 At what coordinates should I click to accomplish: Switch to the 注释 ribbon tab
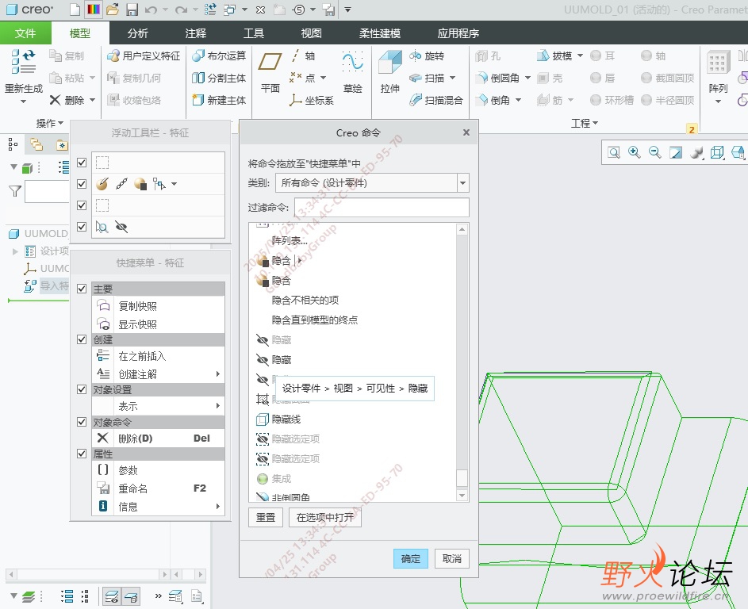pyautogui.click(x=196, y=33)
